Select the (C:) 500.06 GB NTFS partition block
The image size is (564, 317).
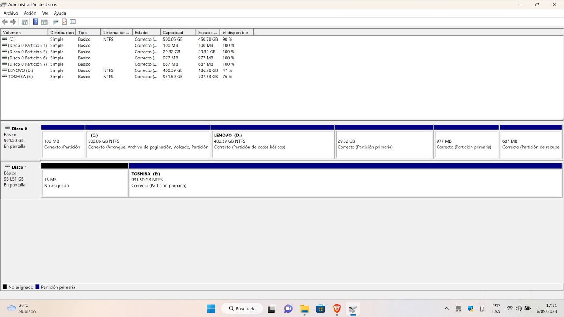tap(148, 142)
